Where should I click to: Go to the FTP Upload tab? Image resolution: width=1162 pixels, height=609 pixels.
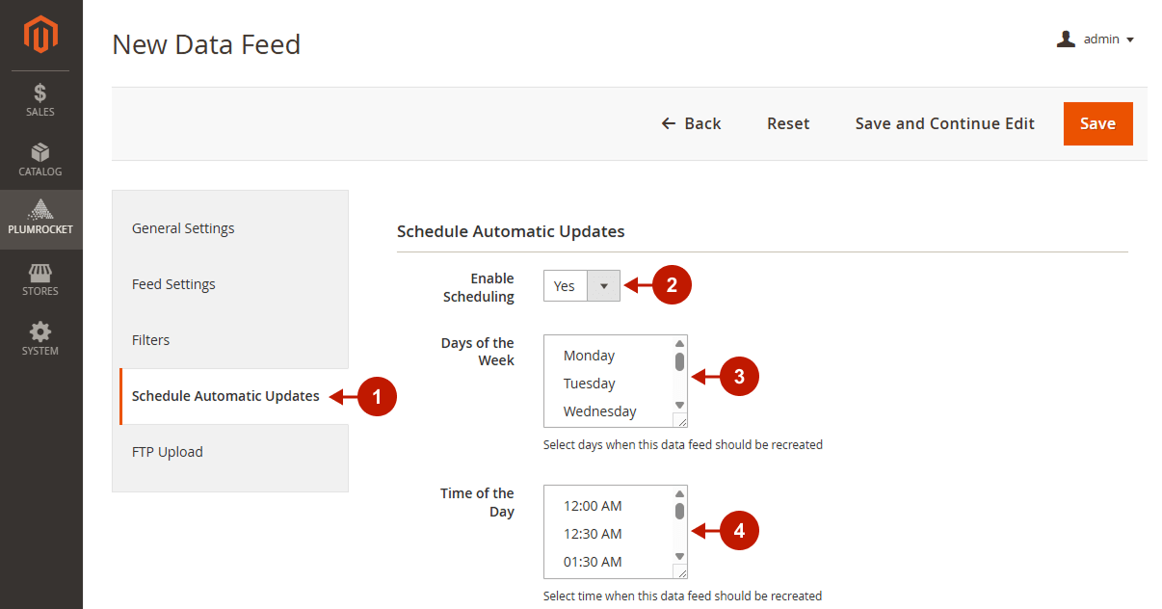[168, 452]
